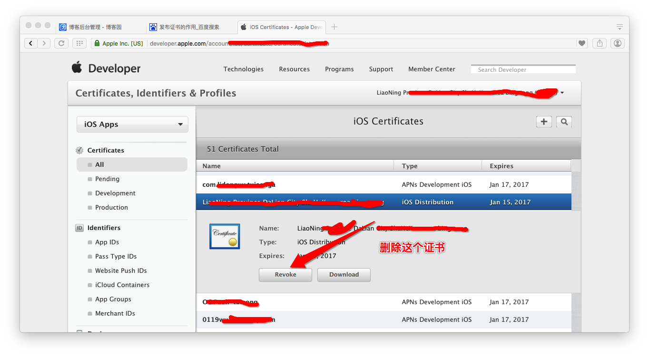Image resolution: width=649 pixels, height=356 pixels.
Task: Click the certificate thumbnail image
Action: pyautogui.click(x=225, y=236)
